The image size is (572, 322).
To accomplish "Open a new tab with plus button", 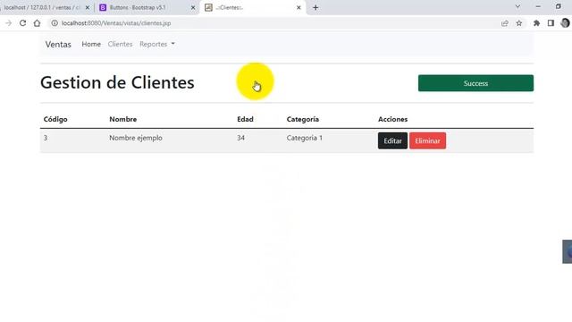I will pyautogui.click(x=315, y=7).
